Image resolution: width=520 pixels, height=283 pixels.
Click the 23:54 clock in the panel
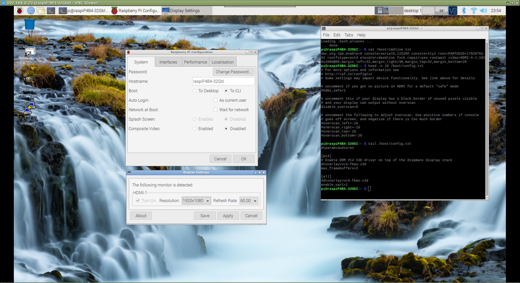coord(496,11)
